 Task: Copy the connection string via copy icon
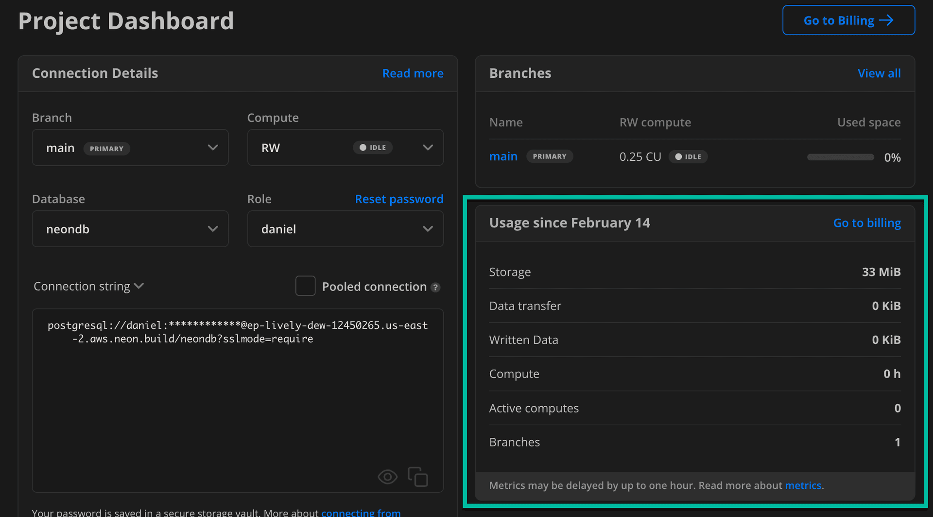(418, 477)
